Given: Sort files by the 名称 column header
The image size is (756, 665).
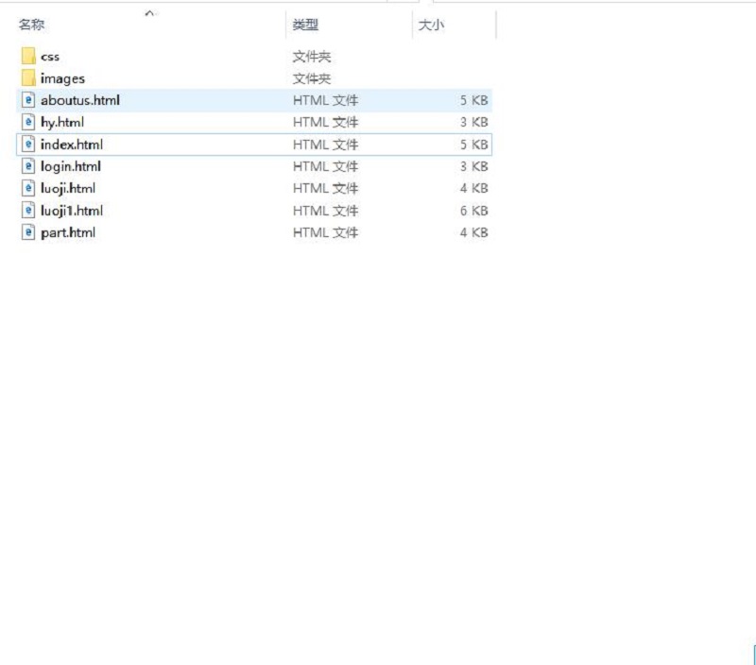Looking at the screenshot, I should pyautogui.click(x=32, y=25).
